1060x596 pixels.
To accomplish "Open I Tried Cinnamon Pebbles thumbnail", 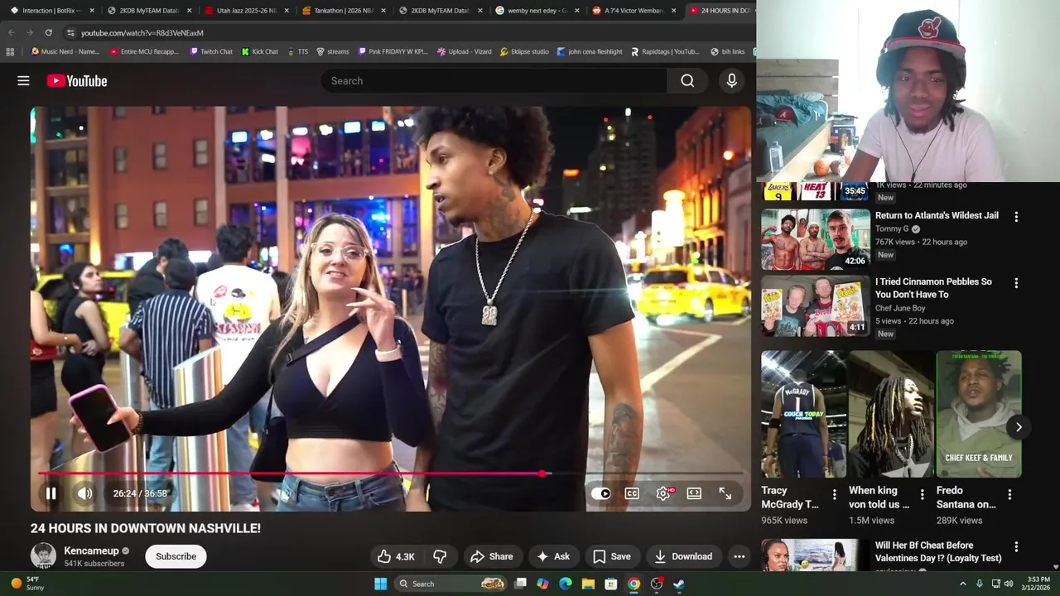I will [815, 305].
